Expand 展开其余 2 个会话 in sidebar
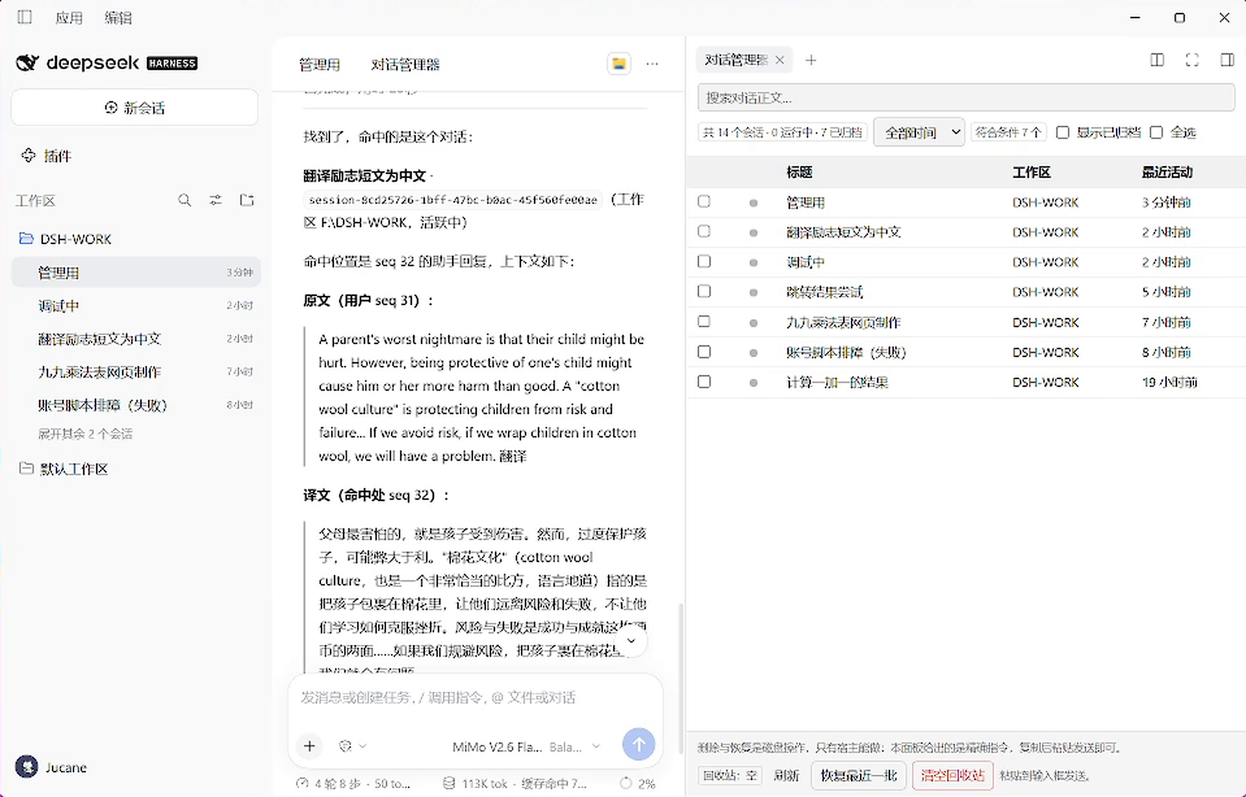 point(85,434)
